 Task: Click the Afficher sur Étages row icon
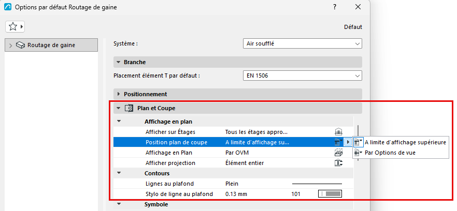(x=338, y=132)
